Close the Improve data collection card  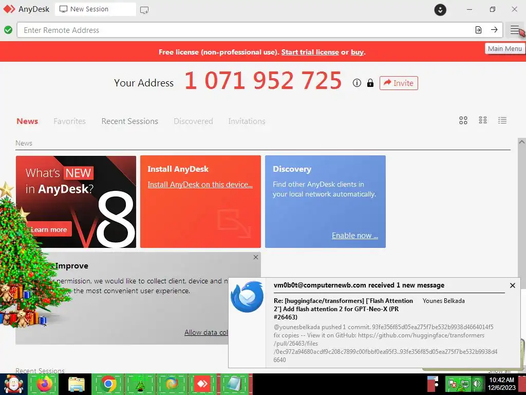[256, 257]
